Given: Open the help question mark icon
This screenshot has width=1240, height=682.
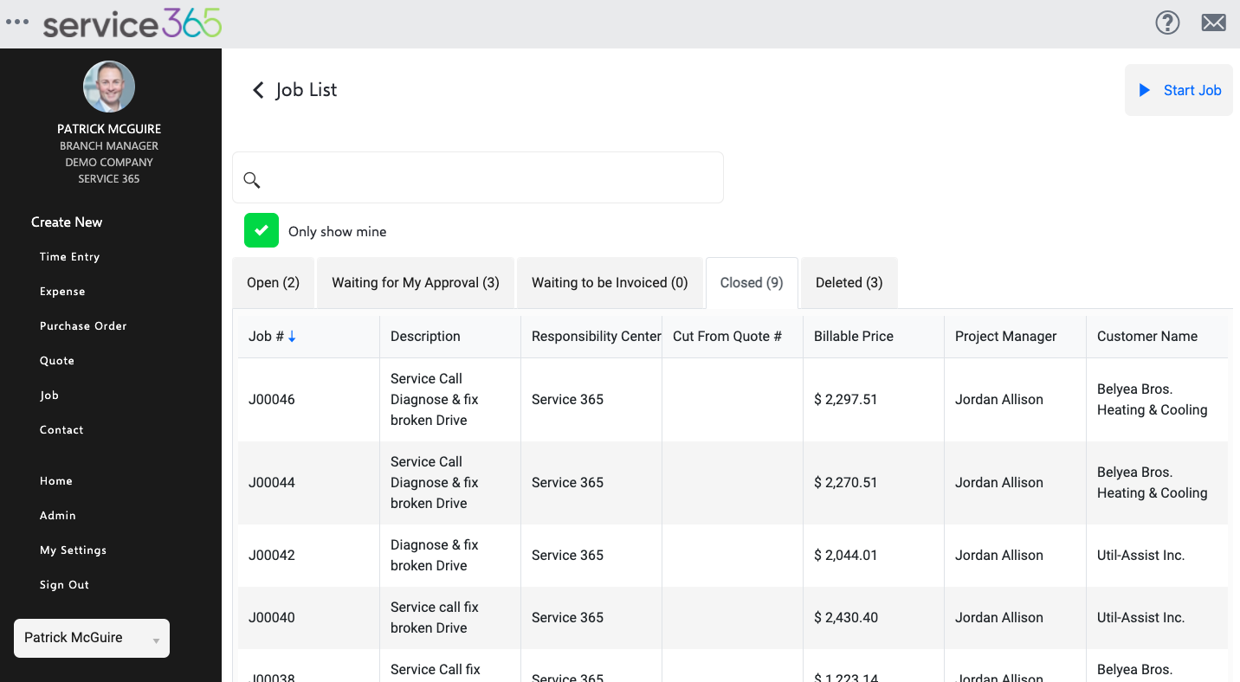Looking at the screenshot, I should 1167,23.
